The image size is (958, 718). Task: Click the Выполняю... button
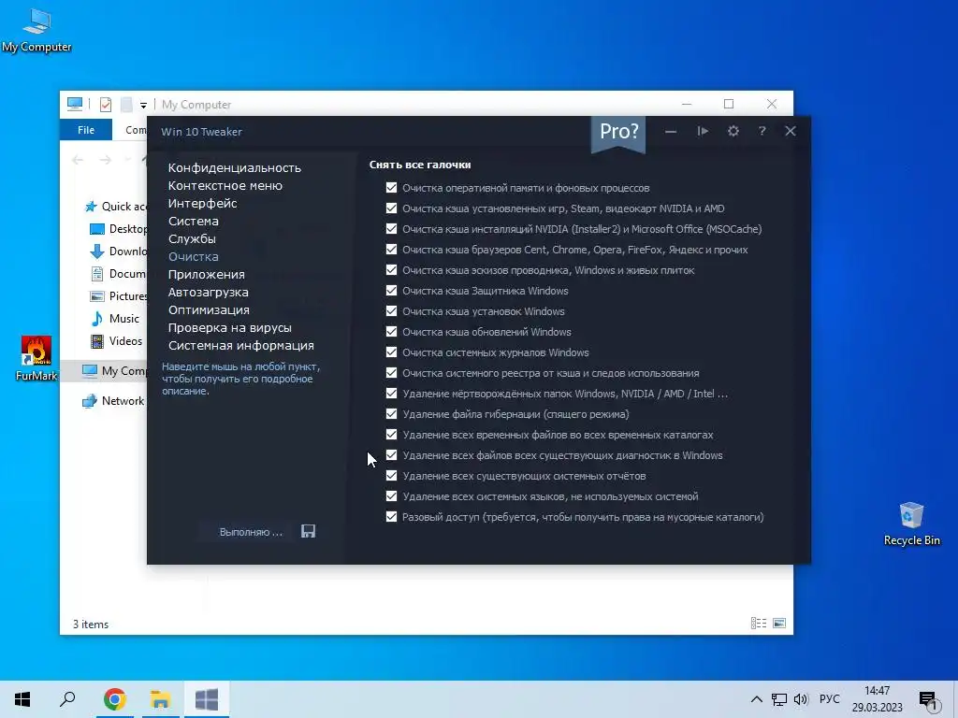click(x=251, y=532)
